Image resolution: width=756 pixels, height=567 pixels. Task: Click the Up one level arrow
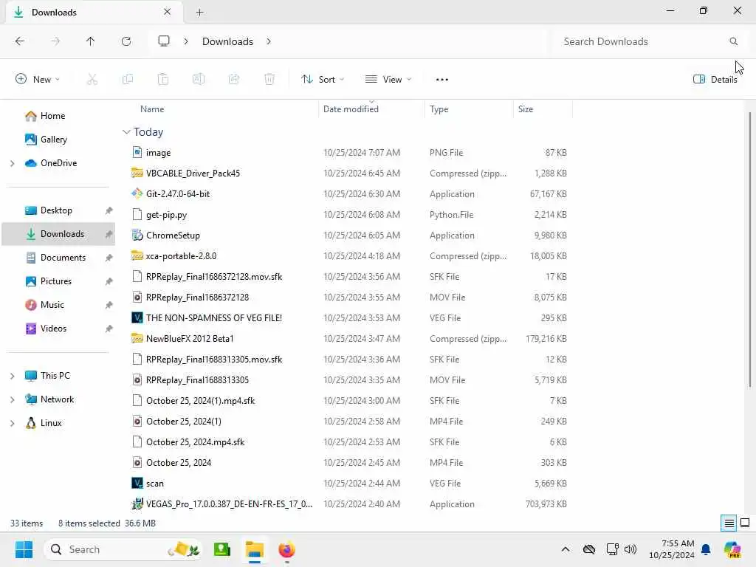point(90,41)
